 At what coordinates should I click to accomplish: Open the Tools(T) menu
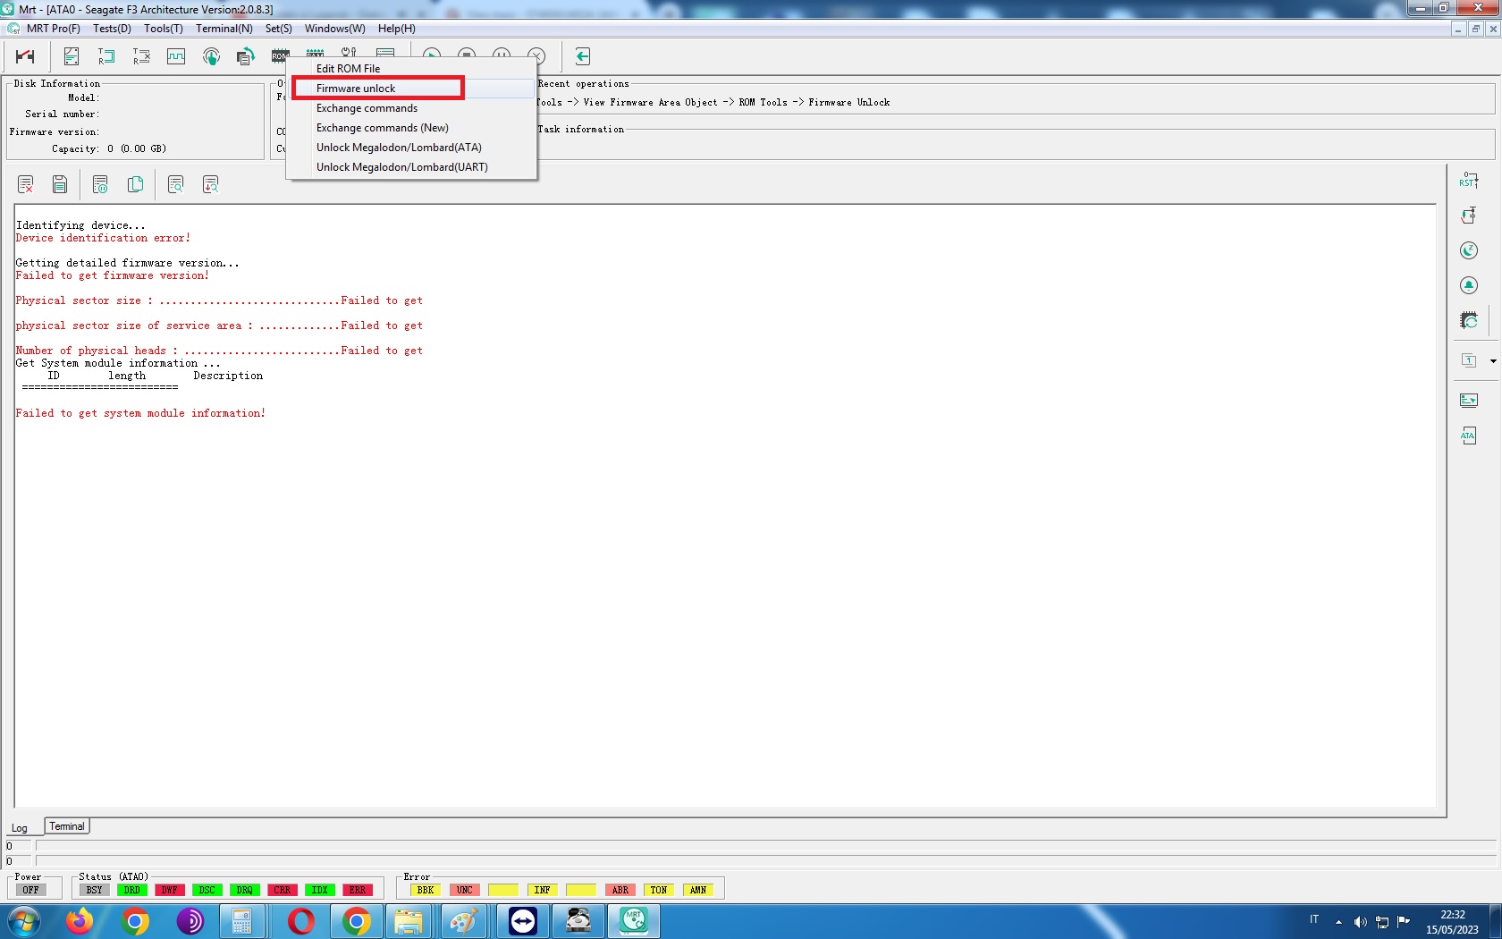[x=164, y=29]
